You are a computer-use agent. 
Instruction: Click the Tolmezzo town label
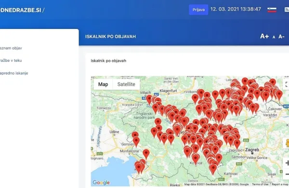pos(104,108)
